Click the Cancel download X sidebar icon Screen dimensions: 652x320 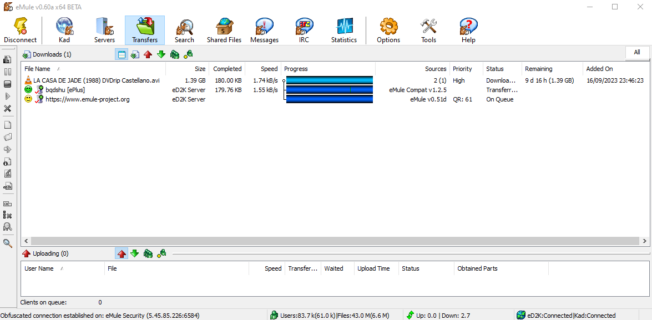[x=7, y=109]
